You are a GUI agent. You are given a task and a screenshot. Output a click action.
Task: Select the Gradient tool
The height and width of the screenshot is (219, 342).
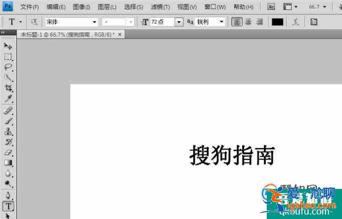(x=8, y=163)
